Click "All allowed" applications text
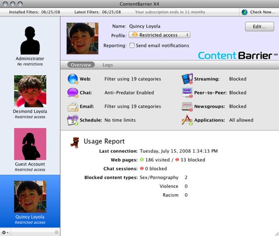 coord(241,120)
